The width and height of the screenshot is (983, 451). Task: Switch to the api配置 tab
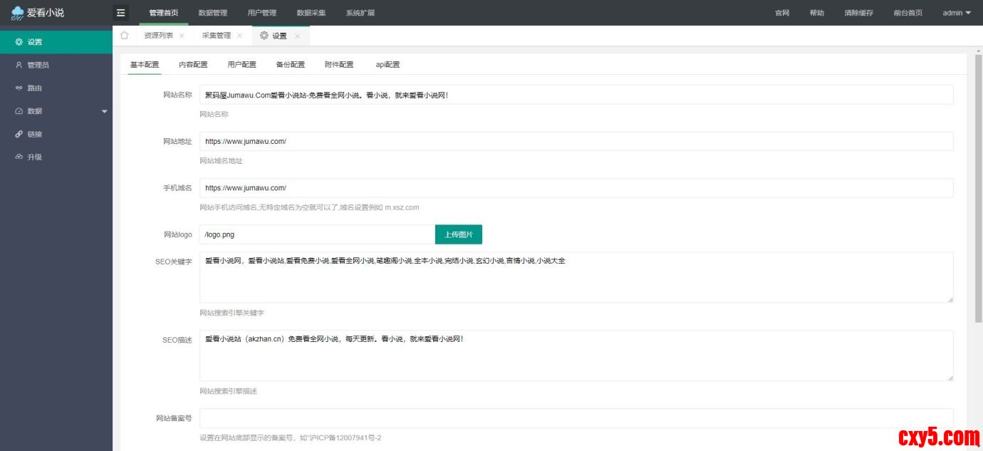pos(388,64)
